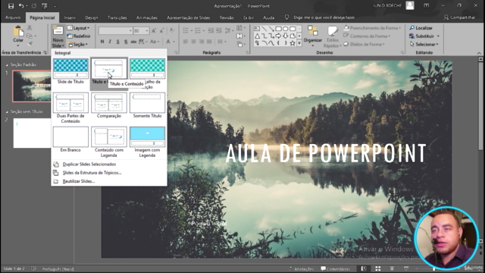485x273 pixels.
Task: Select the triangle shape in gallery
Action: [257, 36]
